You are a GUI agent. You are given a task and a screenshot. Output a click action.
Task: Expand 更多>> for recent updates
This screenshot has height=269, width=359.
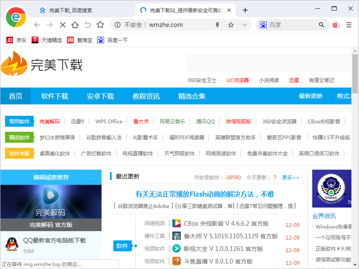click(x=290, y=177)
